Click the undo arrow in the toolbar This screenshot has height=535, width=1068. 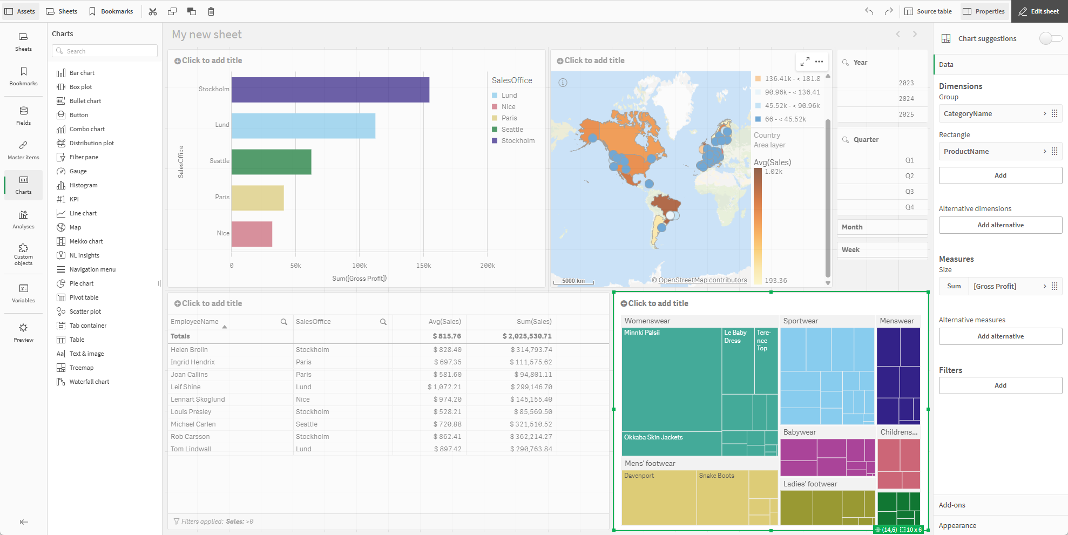pos(869,11)
